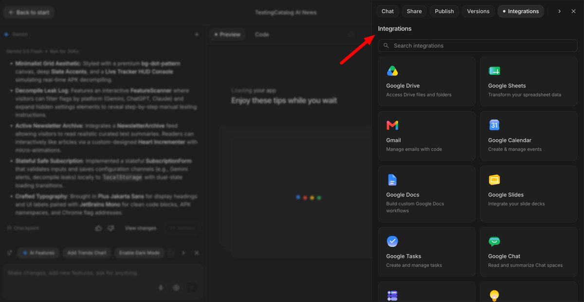Switch to the Preview tab
The height and width of the screenshot is (302, 584).
pos(227,35)
